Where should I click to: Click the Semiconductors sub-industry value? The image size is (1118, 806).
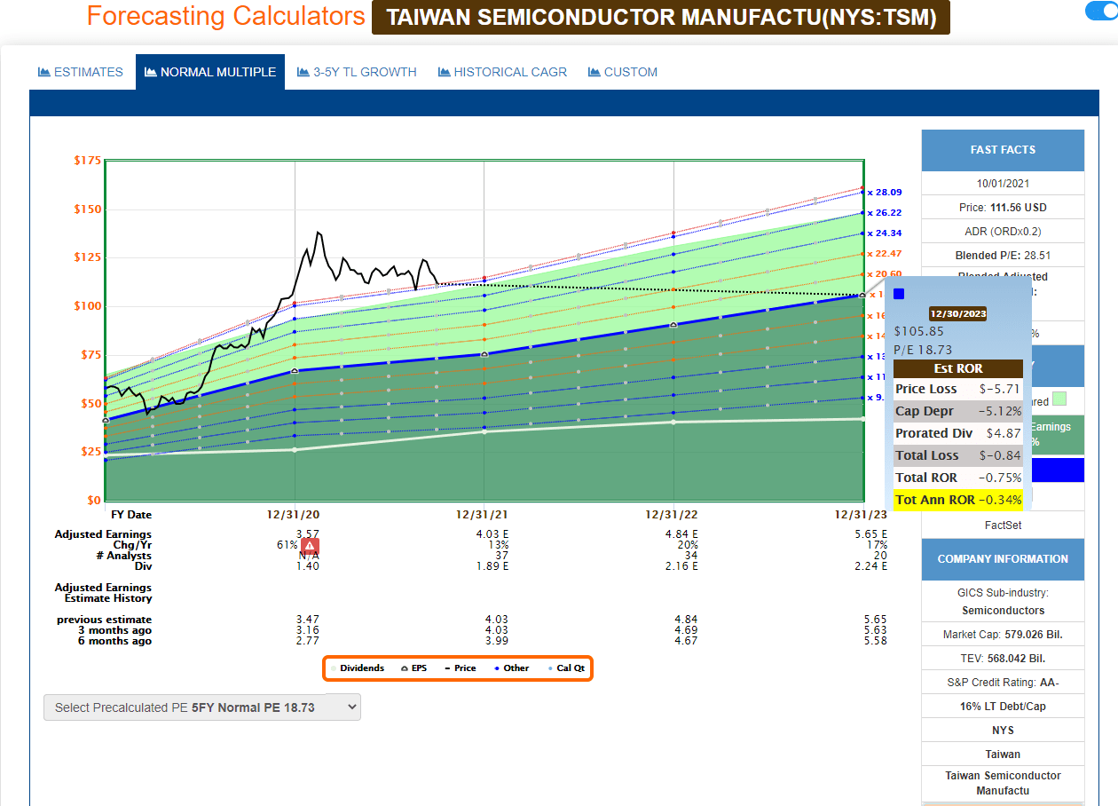[x=1003, y=611]
